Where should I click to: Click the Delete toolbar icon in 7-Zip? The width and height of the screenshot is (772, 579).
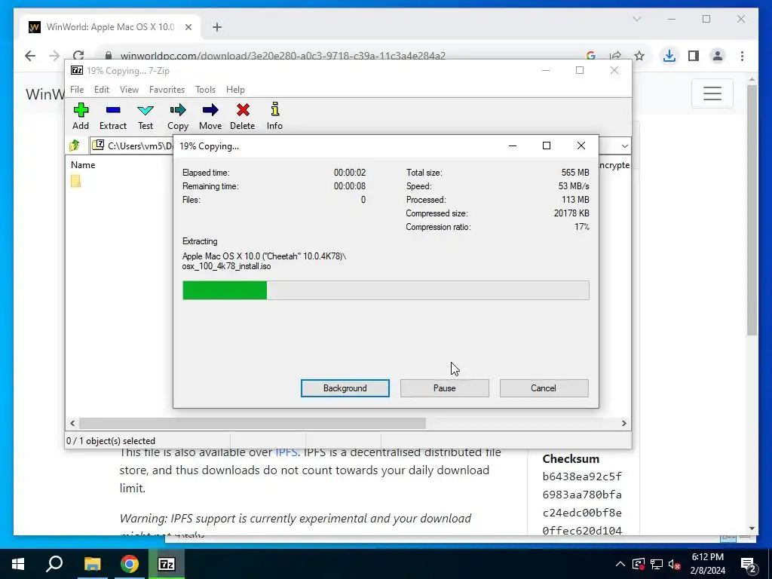tap(243, 116)
